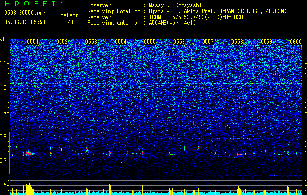Click the HROFFT 1.0.0 title text
The width and height of the screenshot is (307, 195).
pos(38,4)
